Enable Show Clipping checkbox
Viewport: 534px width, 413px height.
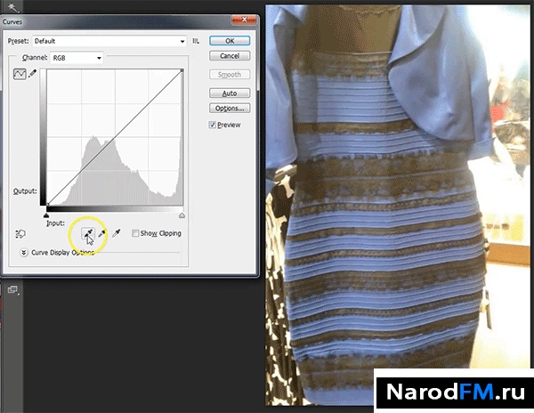[x=135, y=233]
